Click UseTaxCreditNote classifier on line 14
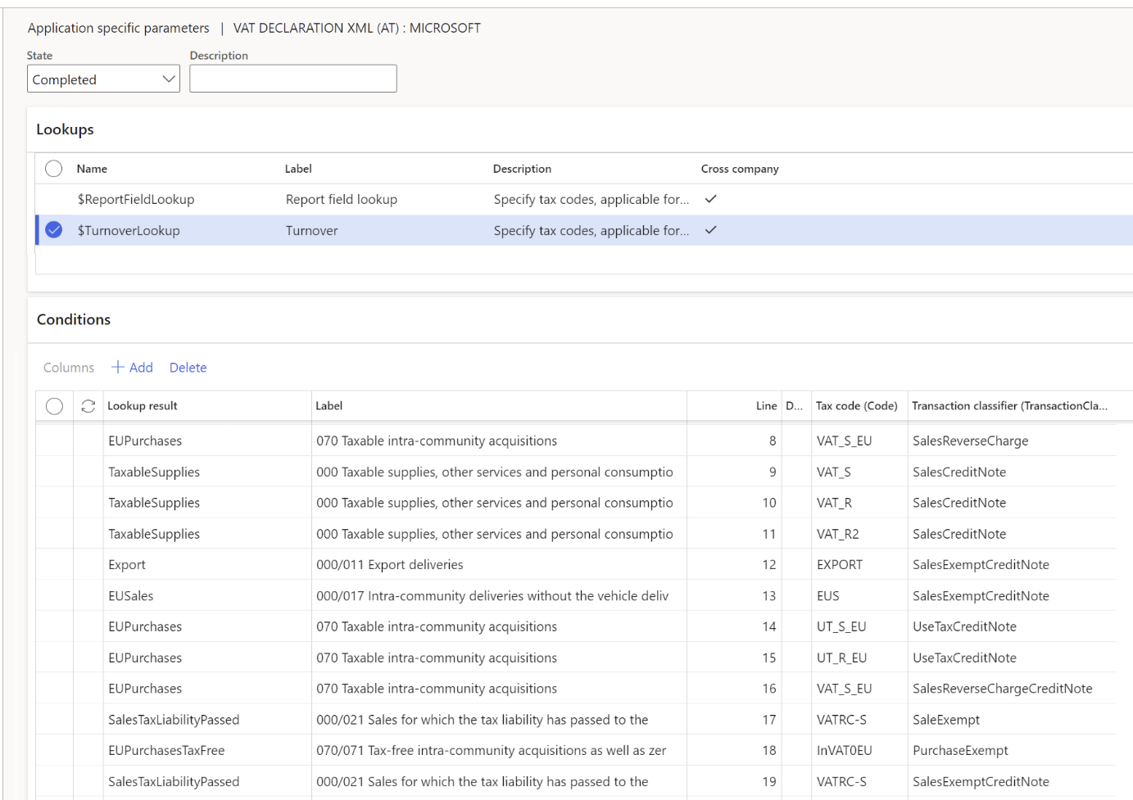The width and height of the screenshot is (1133, 800). [x=964, y=626]
